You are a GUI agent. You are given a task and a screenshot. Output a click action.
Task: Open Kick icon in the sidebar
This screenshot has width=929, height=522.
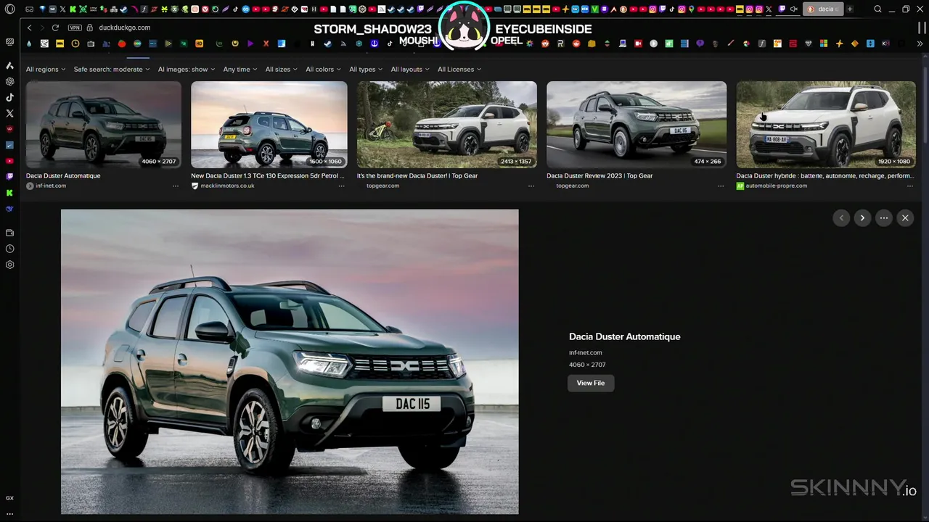9,193
